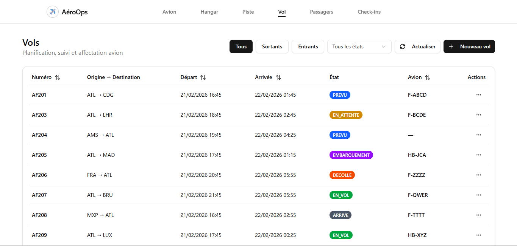
Task: Sort by aircraft using Avion sort arrows
Action: tap(428, 77)
